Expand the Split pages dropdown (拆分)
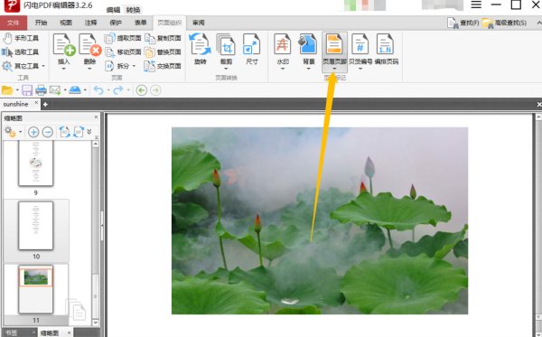 click(x=134, y=66)
